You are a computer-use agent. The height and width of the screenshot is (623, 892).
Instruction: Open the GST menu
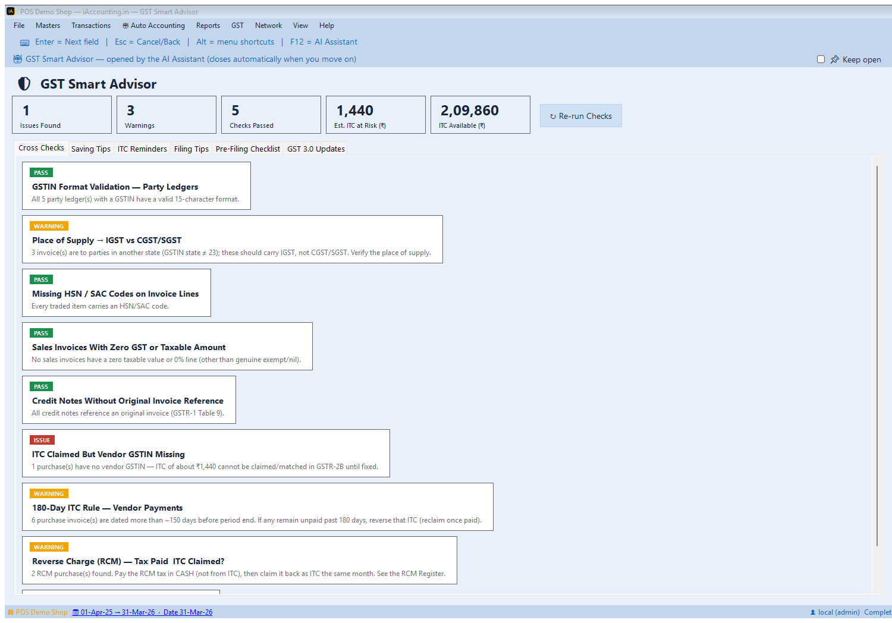[x=237, y=26]
